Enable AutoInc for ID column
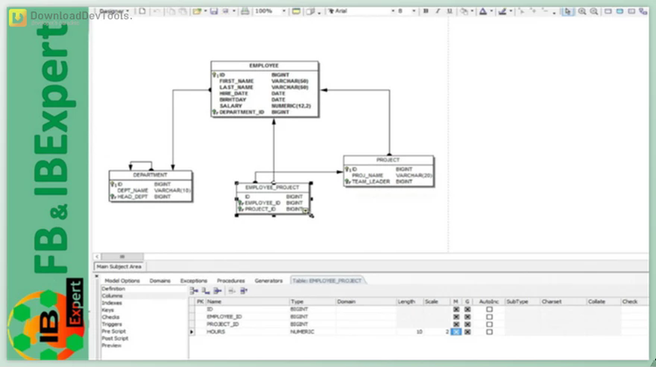 click(489, 309)
